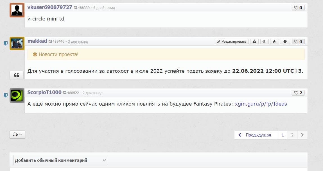
Task: Click the bold deadline 22.06.2022 12:00 UTC+3
Action: pyautogui.click(x=267, y=71)
